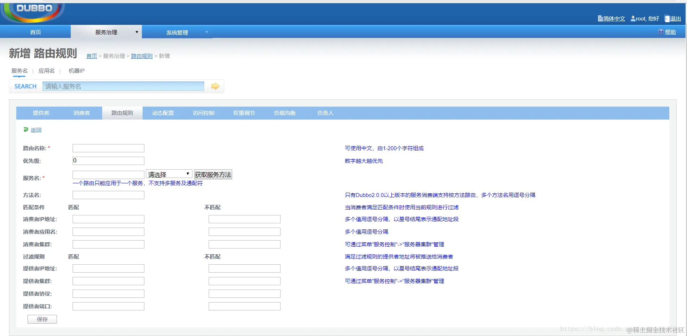Focus the 消费者应用名 mismatch field

click(244, 232)
